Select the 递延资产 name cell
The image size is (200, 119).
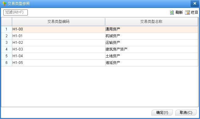coord(151,63)
